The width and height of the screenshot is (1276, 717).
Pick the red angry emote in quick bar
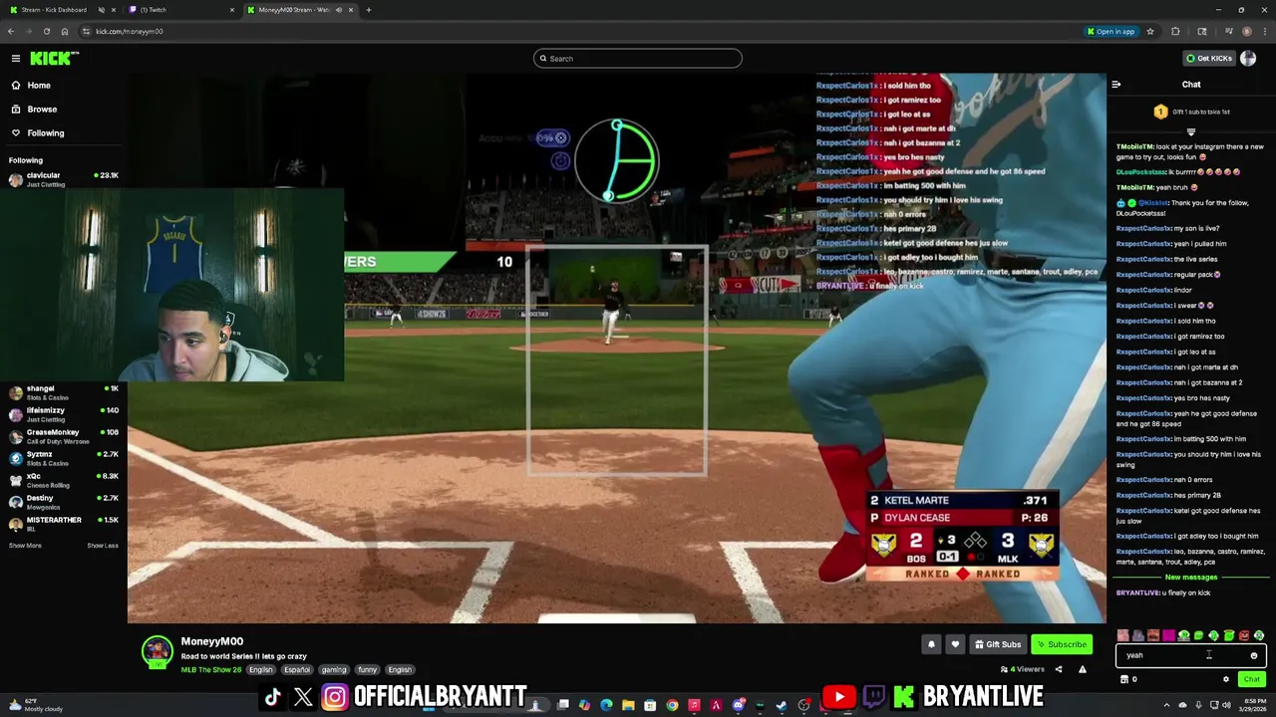[1244, 635]
